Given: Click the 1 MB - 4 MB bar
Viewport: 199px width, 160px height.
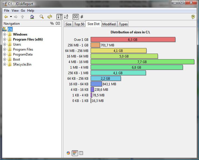Looking at the screenshot, I should click(x=137, y=67).
